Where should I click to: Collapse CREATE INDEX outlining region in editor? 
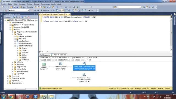pos(43,17)
